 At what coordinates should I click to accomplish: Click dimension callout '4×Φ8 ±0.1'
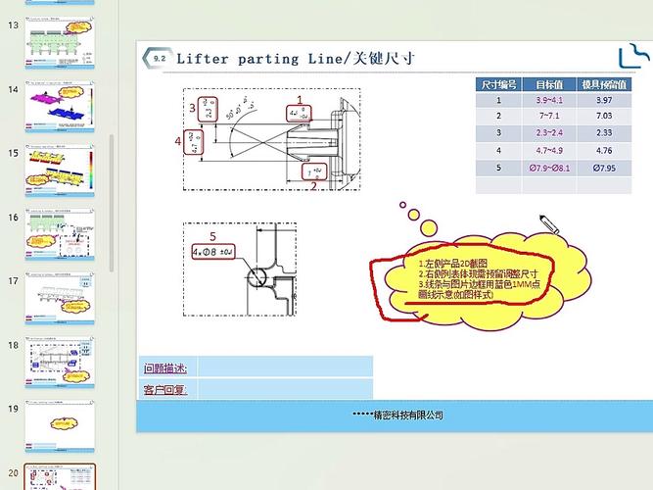(213, 252)
